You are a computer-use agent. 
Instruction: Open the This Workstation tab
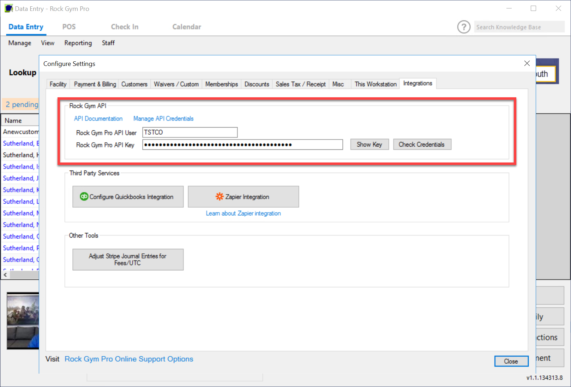[x=375, y=84]
